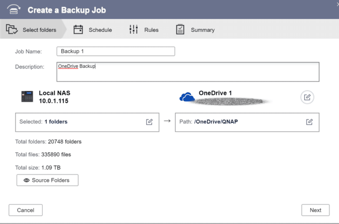The height and width of the screenshot is (224, 339).
Task: Click the Summary clipboard icon
Action: point(180,30)
